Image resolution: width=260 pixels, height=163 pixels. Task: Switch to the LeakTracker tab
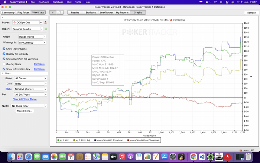click(107, 12)
